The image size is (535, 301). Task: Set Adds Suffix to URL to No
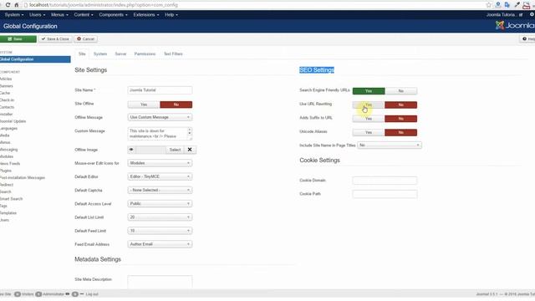pos(401,119)
